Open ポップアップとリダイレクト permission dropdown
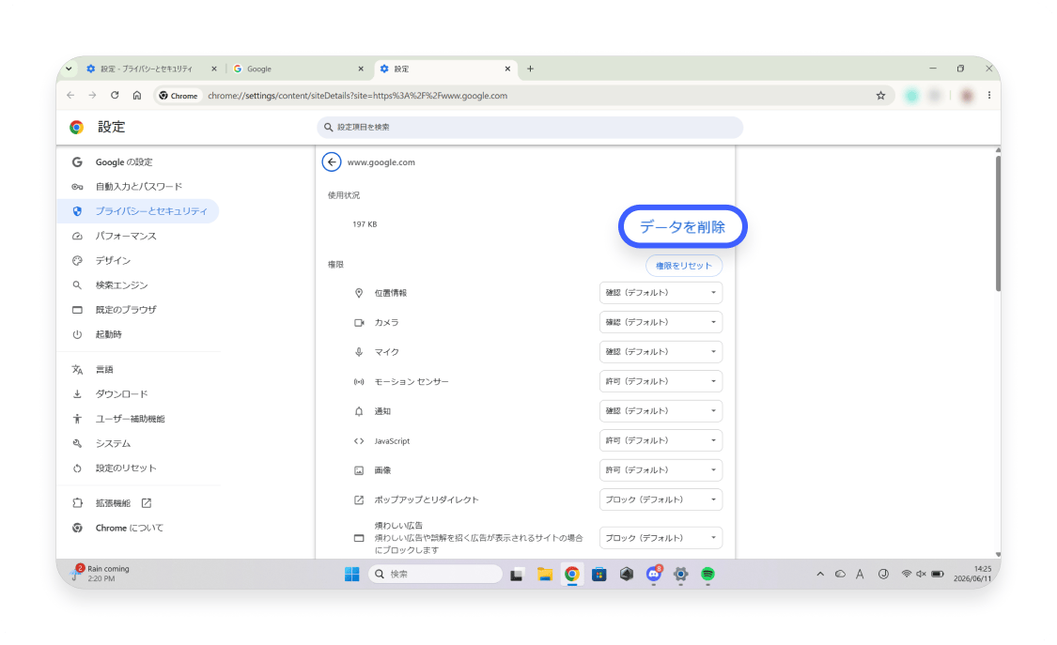Screen dimensions: 1057x645 [x=661, y=499]
